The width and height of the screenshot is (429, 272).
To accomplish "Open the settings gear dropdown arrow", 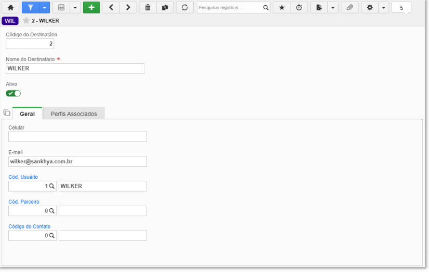I will pos(384,8).
